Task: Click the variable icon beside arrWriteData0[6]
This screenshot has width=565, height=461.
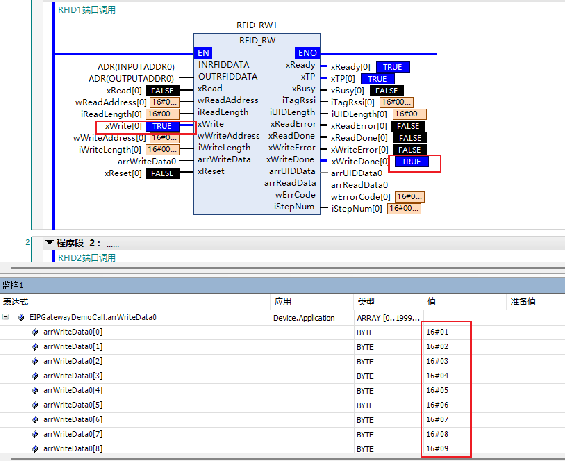Action: [x=35, y=420]
